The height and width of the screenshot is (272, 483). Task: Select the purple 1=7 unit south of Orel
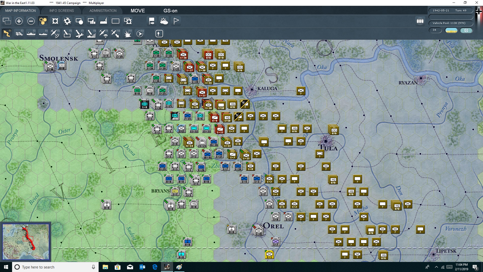(x=275, y=242)
